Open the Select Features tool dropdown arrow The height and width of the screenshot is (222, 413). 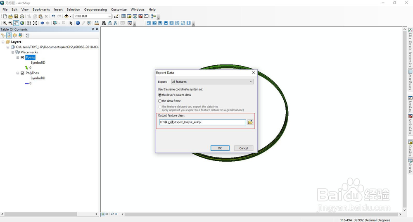click(x=59, y=23)
